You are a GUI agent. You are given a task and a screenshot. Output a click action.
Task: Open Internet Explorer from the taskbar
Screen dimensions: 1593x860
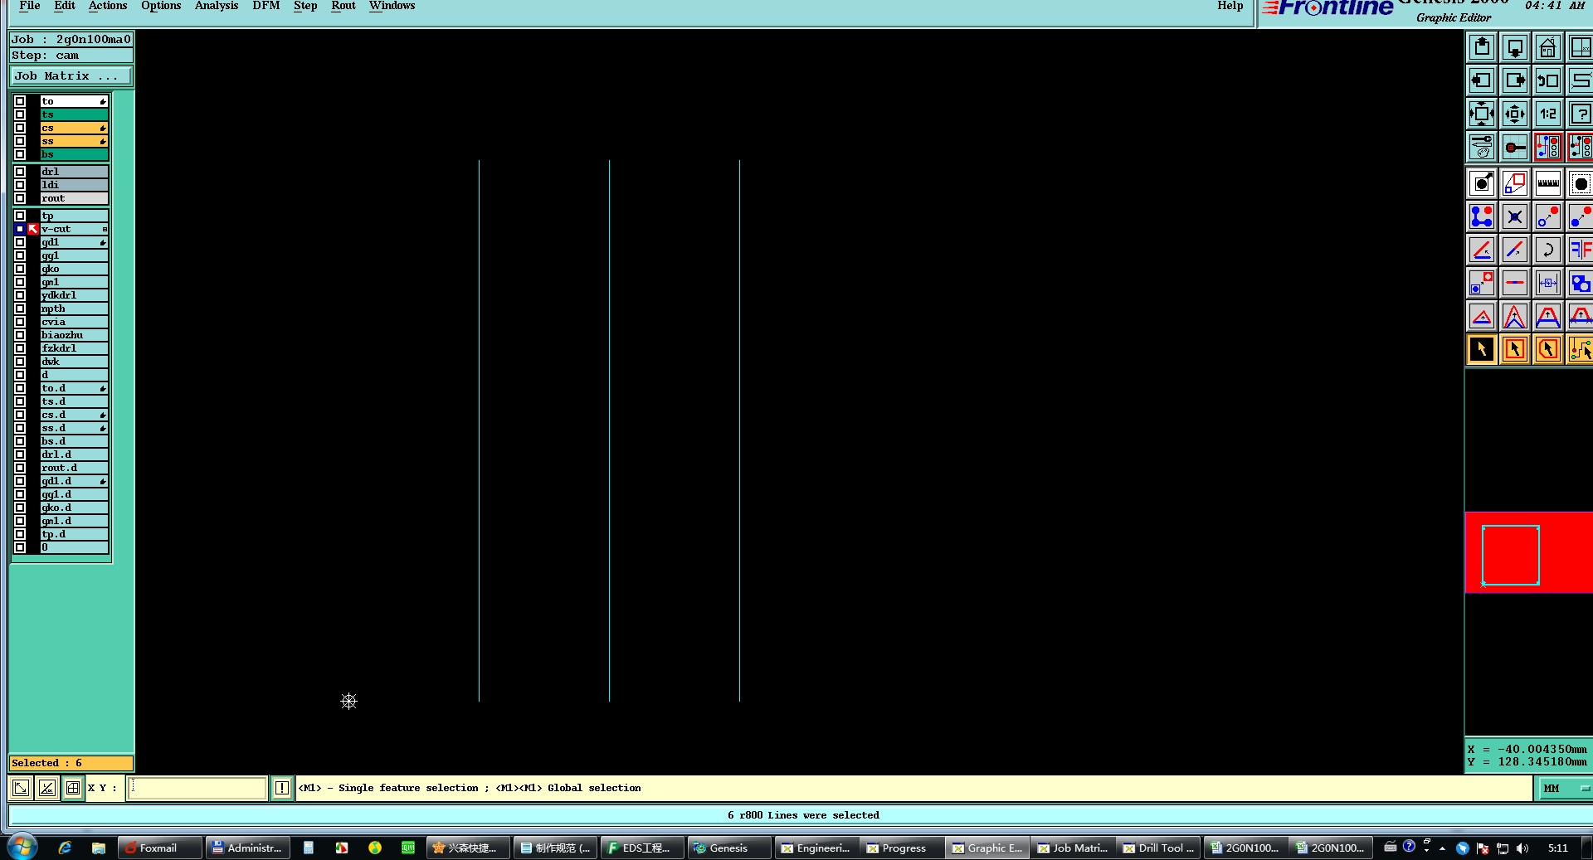65,848
